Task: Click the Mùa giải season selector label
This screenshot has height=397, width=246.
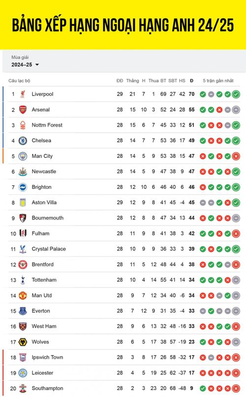Action: pos(20,57)
